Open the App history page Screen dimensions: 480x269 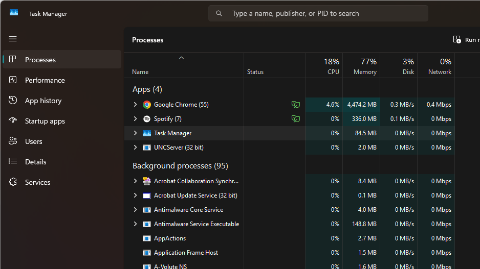coord(43,101)
